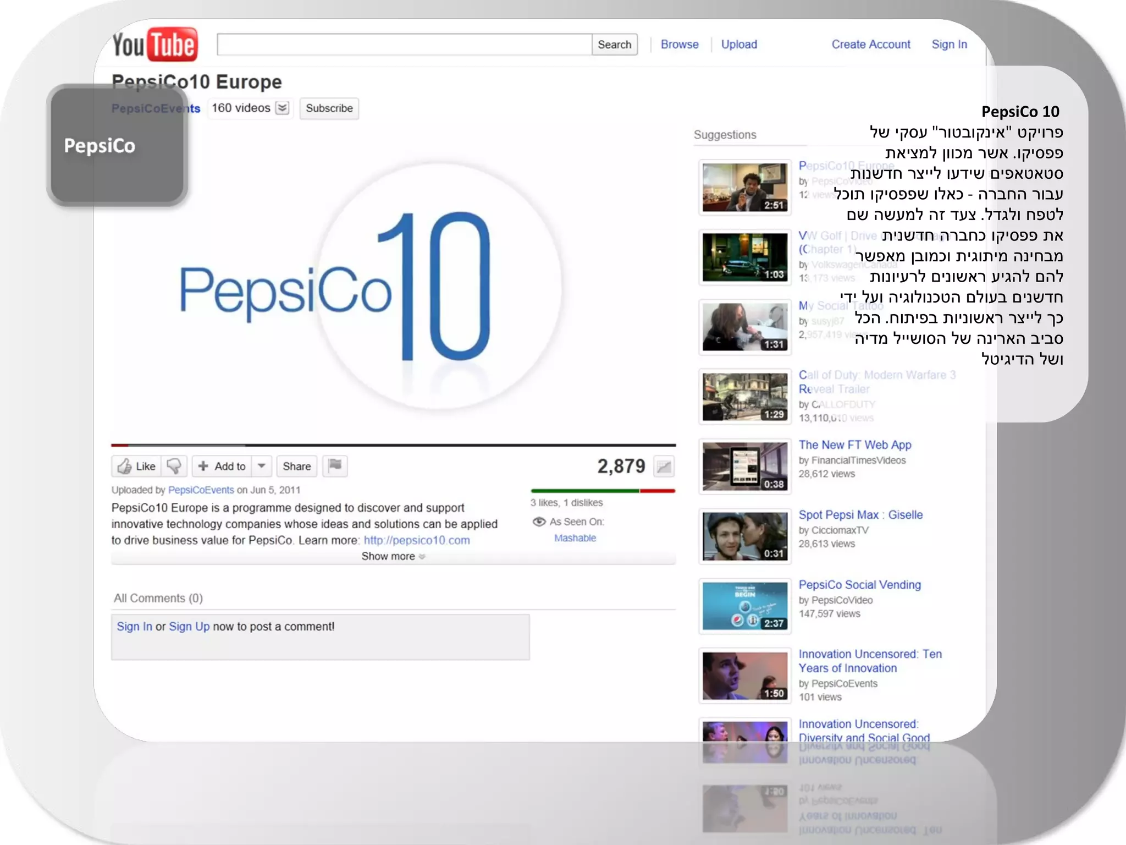Click the Add to button

coord(222,467)
